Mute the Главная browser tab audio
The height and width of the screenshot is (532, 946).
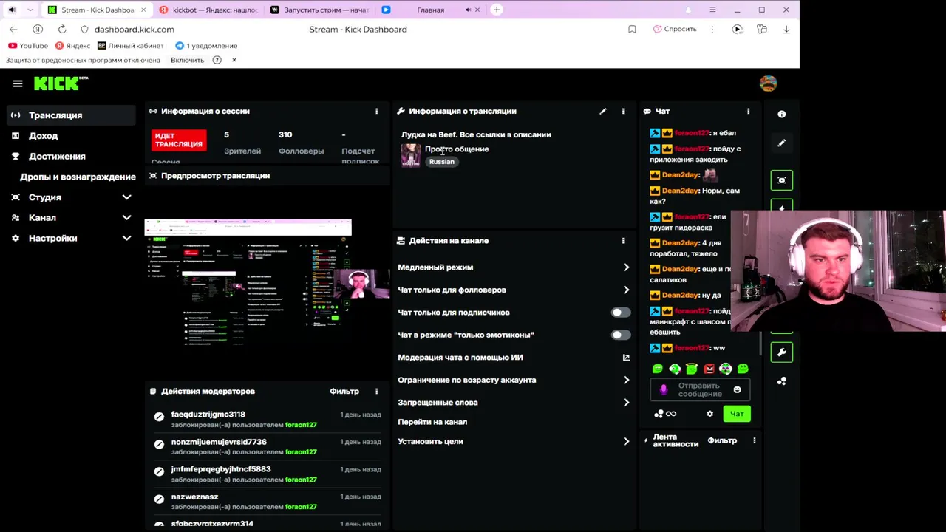coord(468,10)
